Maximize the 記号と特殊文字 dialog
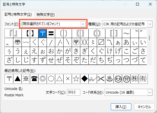The height and width of the screenshot is (113, 157). click(x=137, y=4)
